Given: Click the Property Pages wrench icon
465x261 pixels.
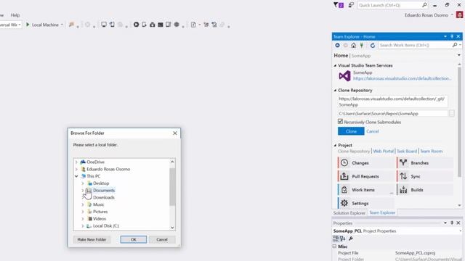Looking at the screenshot, I should (x=351, y=239).
